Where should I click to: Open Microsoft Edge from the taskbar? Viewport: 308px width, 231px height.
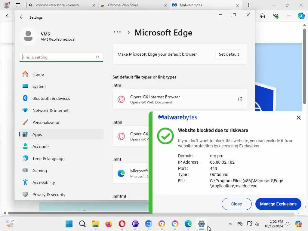[x=188, y=224]
